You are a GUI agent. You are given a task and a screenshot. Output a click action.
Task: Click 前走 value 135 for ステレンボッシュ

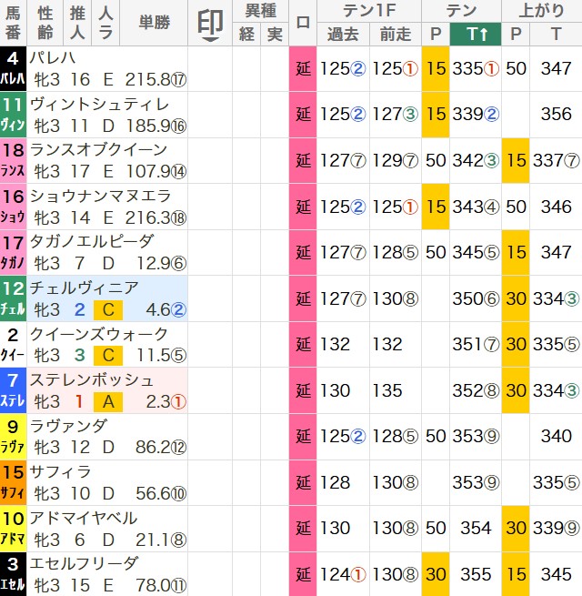click(386, 390)
